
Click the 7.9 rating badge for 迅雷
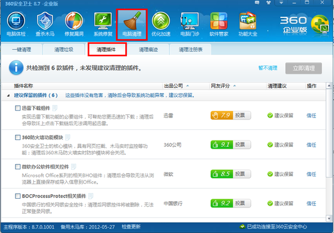[222, 116]
